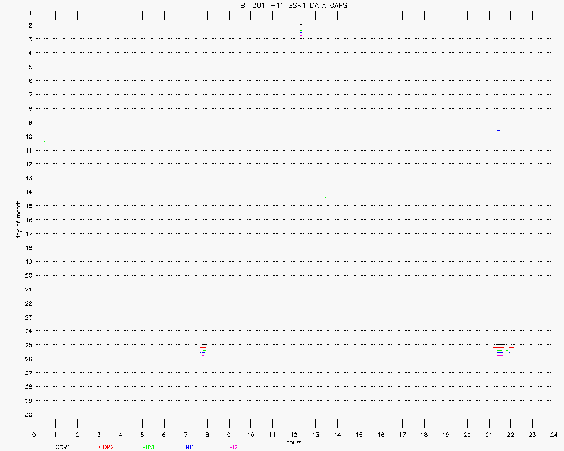Click the blue HI1 gap marker on day 9
564x451 pixels.
499,130
